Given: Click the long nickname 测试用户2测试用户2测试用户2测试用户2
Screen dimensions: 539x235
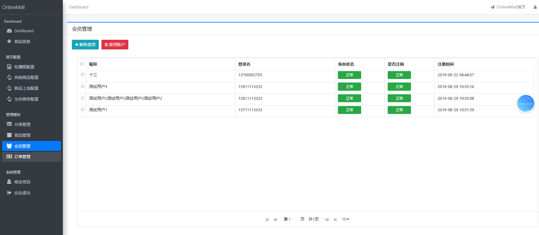Looking at the screenshot, I should point(126,99).
